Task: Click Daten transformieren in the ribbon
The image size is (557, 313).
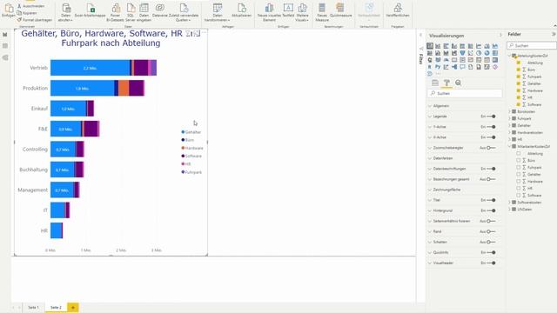Action: coord(218,12)
